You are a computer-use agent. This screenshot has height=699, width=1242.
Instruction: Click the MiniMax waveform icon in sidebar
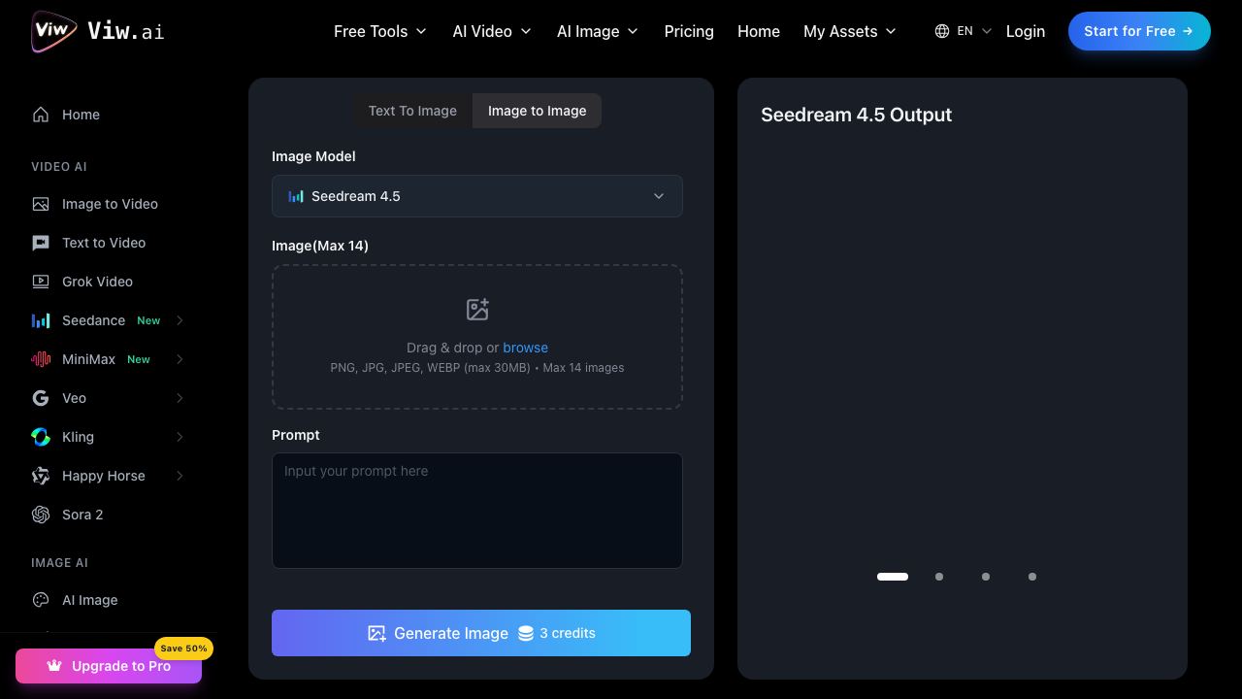click(41, 359)
